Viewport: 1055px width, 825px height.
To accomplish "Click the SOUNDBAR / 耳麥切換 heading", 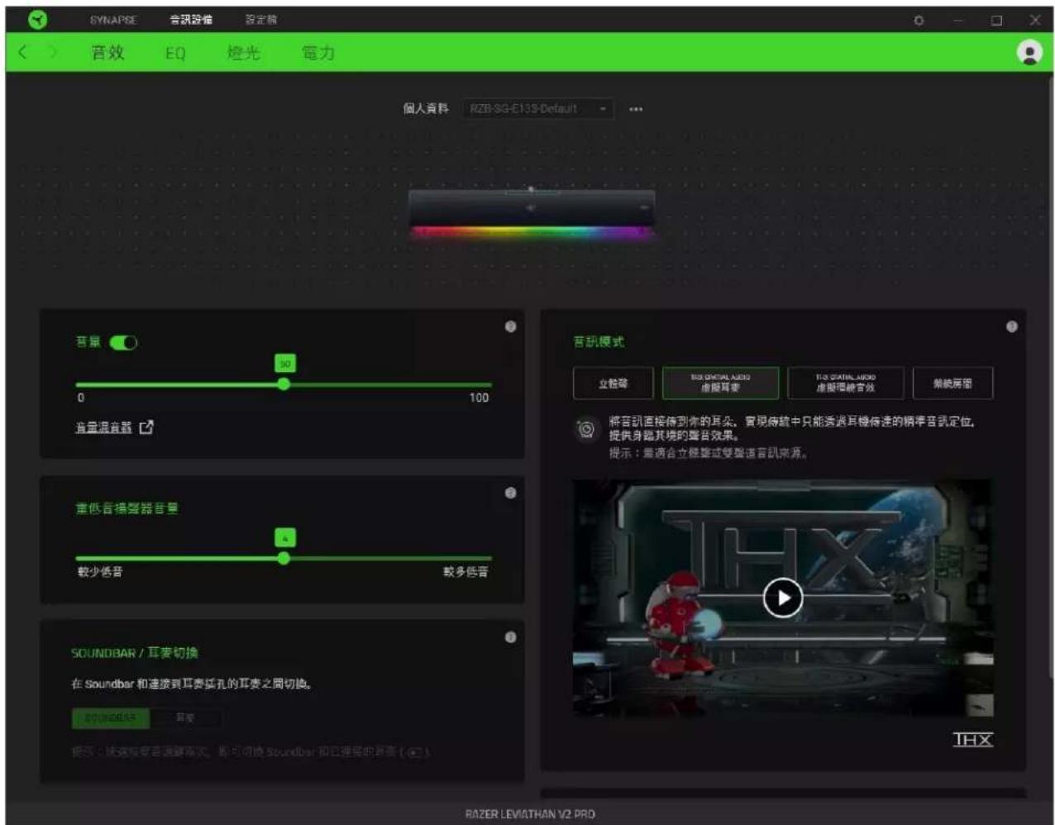I will pyautogui.click(x=135, y=653).
